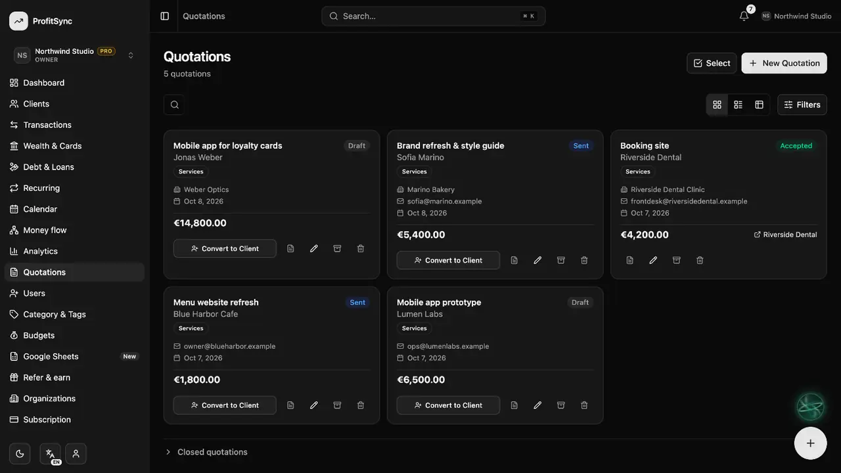841x473 pixels.
Task: Open the notifications bell
Action: [x=744, y=16]
